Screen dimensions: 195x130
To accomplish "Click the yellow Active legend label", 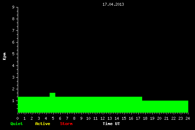I will click(x=43, y=124).
